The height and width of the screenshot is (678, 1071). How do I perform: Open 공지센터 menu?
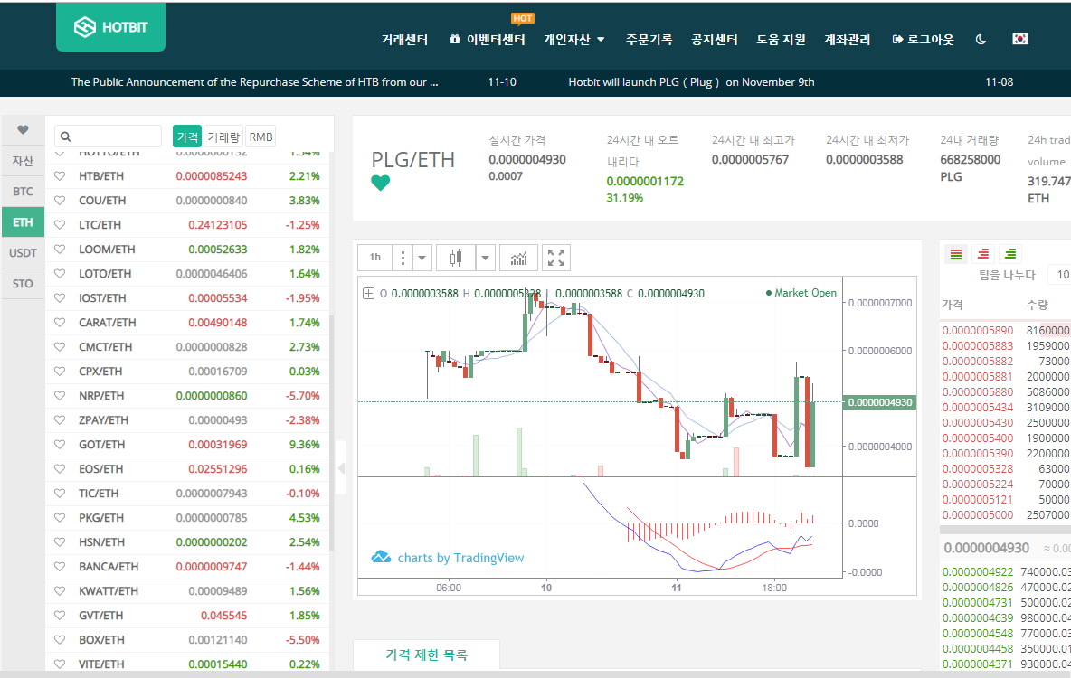[x=714, y=40]
